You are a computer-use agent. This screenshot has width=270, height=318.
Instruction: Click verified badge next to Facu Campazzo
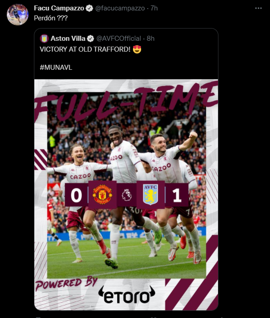89,8
